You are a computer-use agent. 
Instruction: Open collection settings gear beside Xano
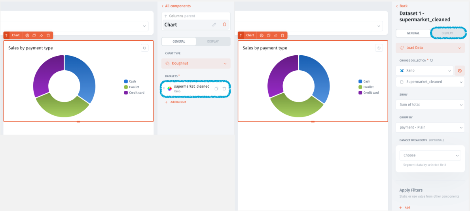click(x=459, y=71)
